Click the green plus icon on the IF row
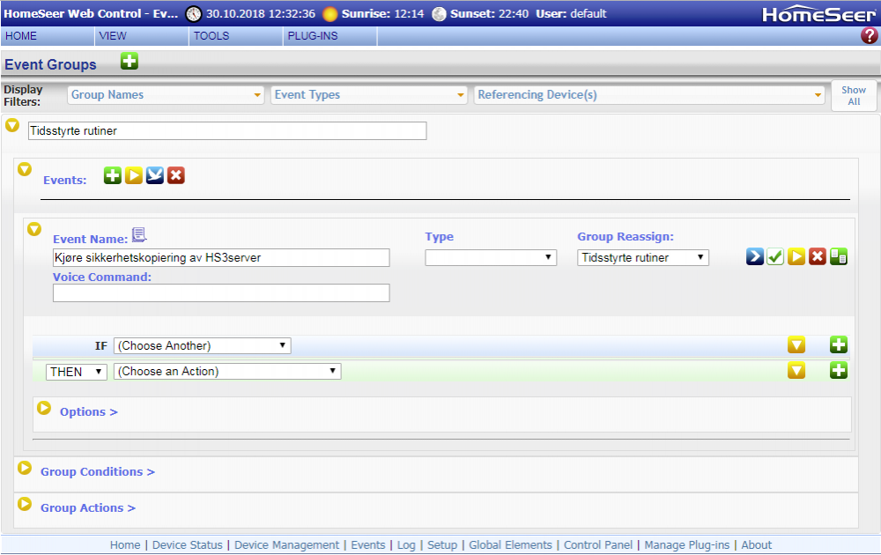This screenshot has height=555, width=881. click(x=839, y=345)
